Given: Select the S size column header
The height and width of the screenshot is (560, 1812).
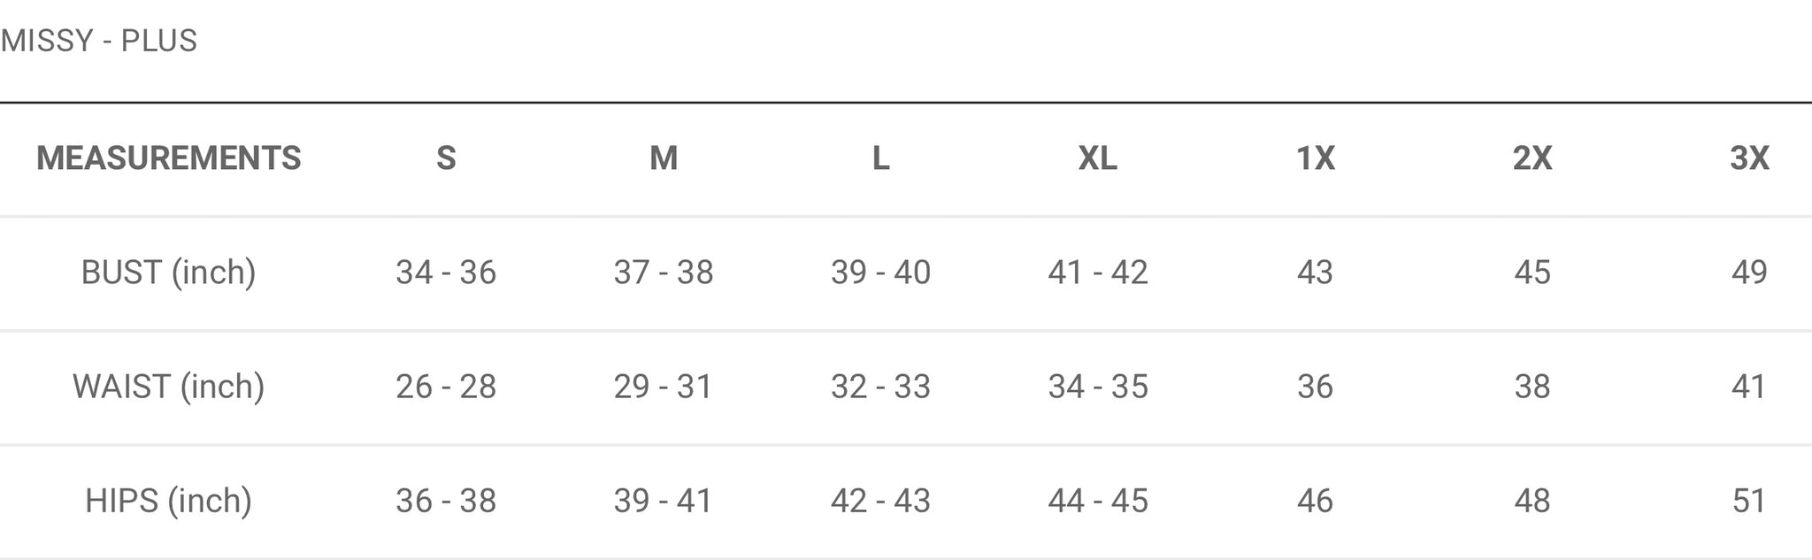Looking at the screenshot, I should click(446, 158).
